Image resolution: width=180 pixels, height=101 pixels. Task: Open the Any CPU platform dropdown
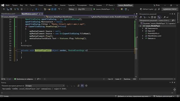(x=85, y=9)
